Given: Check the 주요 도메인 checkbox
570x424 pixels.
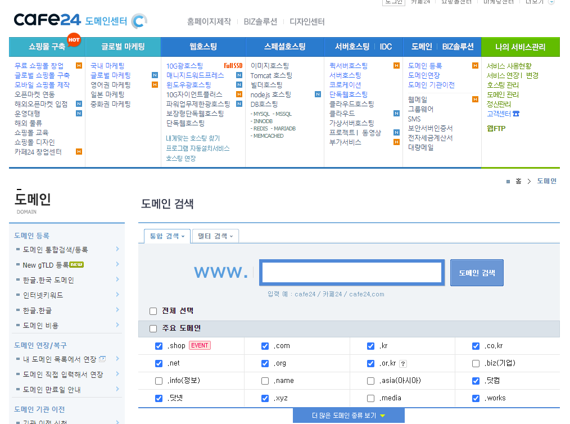Looking at the screenshot, I should tap(153, 329).
